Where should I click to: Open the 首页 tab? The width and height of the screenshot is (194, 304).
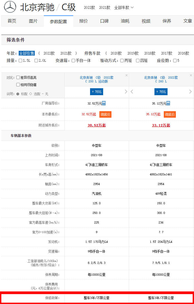tap(12, 21)
